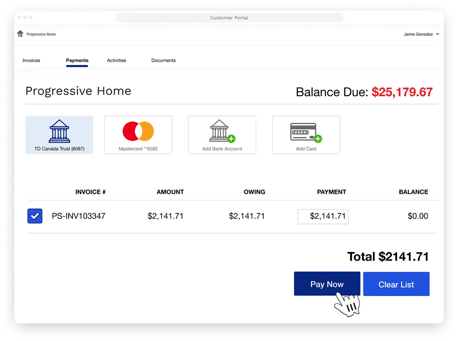Uncheck the PS-INV103347 invoice checkbox
Screen dimensions: 458x341
point(35,216)
